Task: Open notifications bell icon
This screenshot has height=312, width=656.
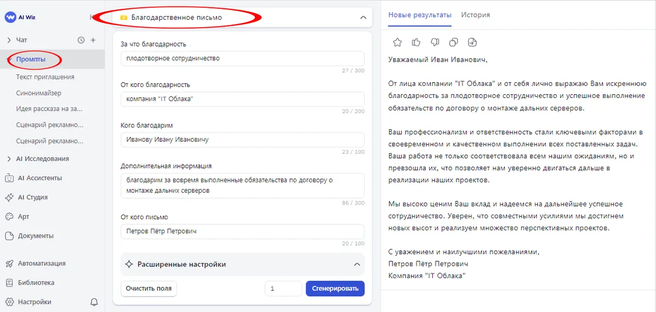Action: [94, 302]
